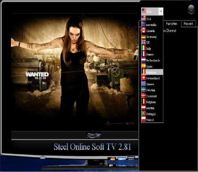Screen dimensions: 198x172
Task: Click the Wanted poster in the video area
Action: click(x=74, y=72)
